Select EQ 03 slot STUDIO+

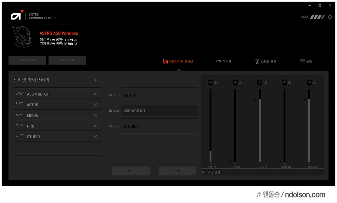coord(159,127)
